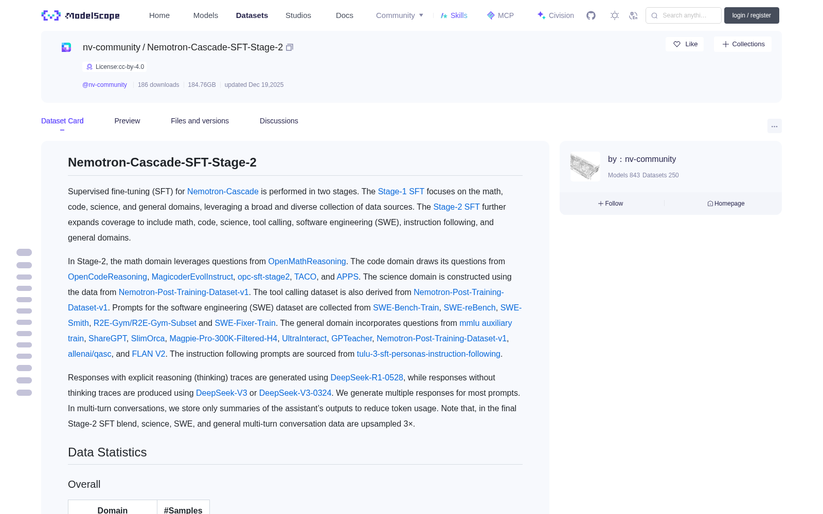Viewport: 823px width, 514px height.
Task: Open the tulu-3-sft-personas-instruction-following link
Action: point(428,354)
